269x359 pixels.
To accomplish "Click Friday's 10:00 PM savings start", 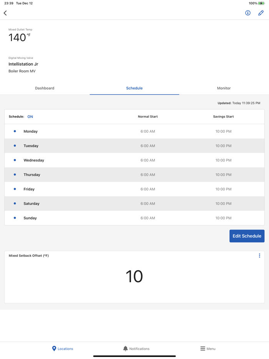I will point(223,189).
